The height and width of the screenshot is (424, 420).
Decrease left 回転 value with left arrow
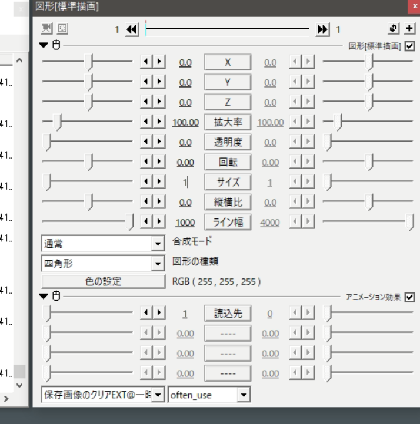146,161
